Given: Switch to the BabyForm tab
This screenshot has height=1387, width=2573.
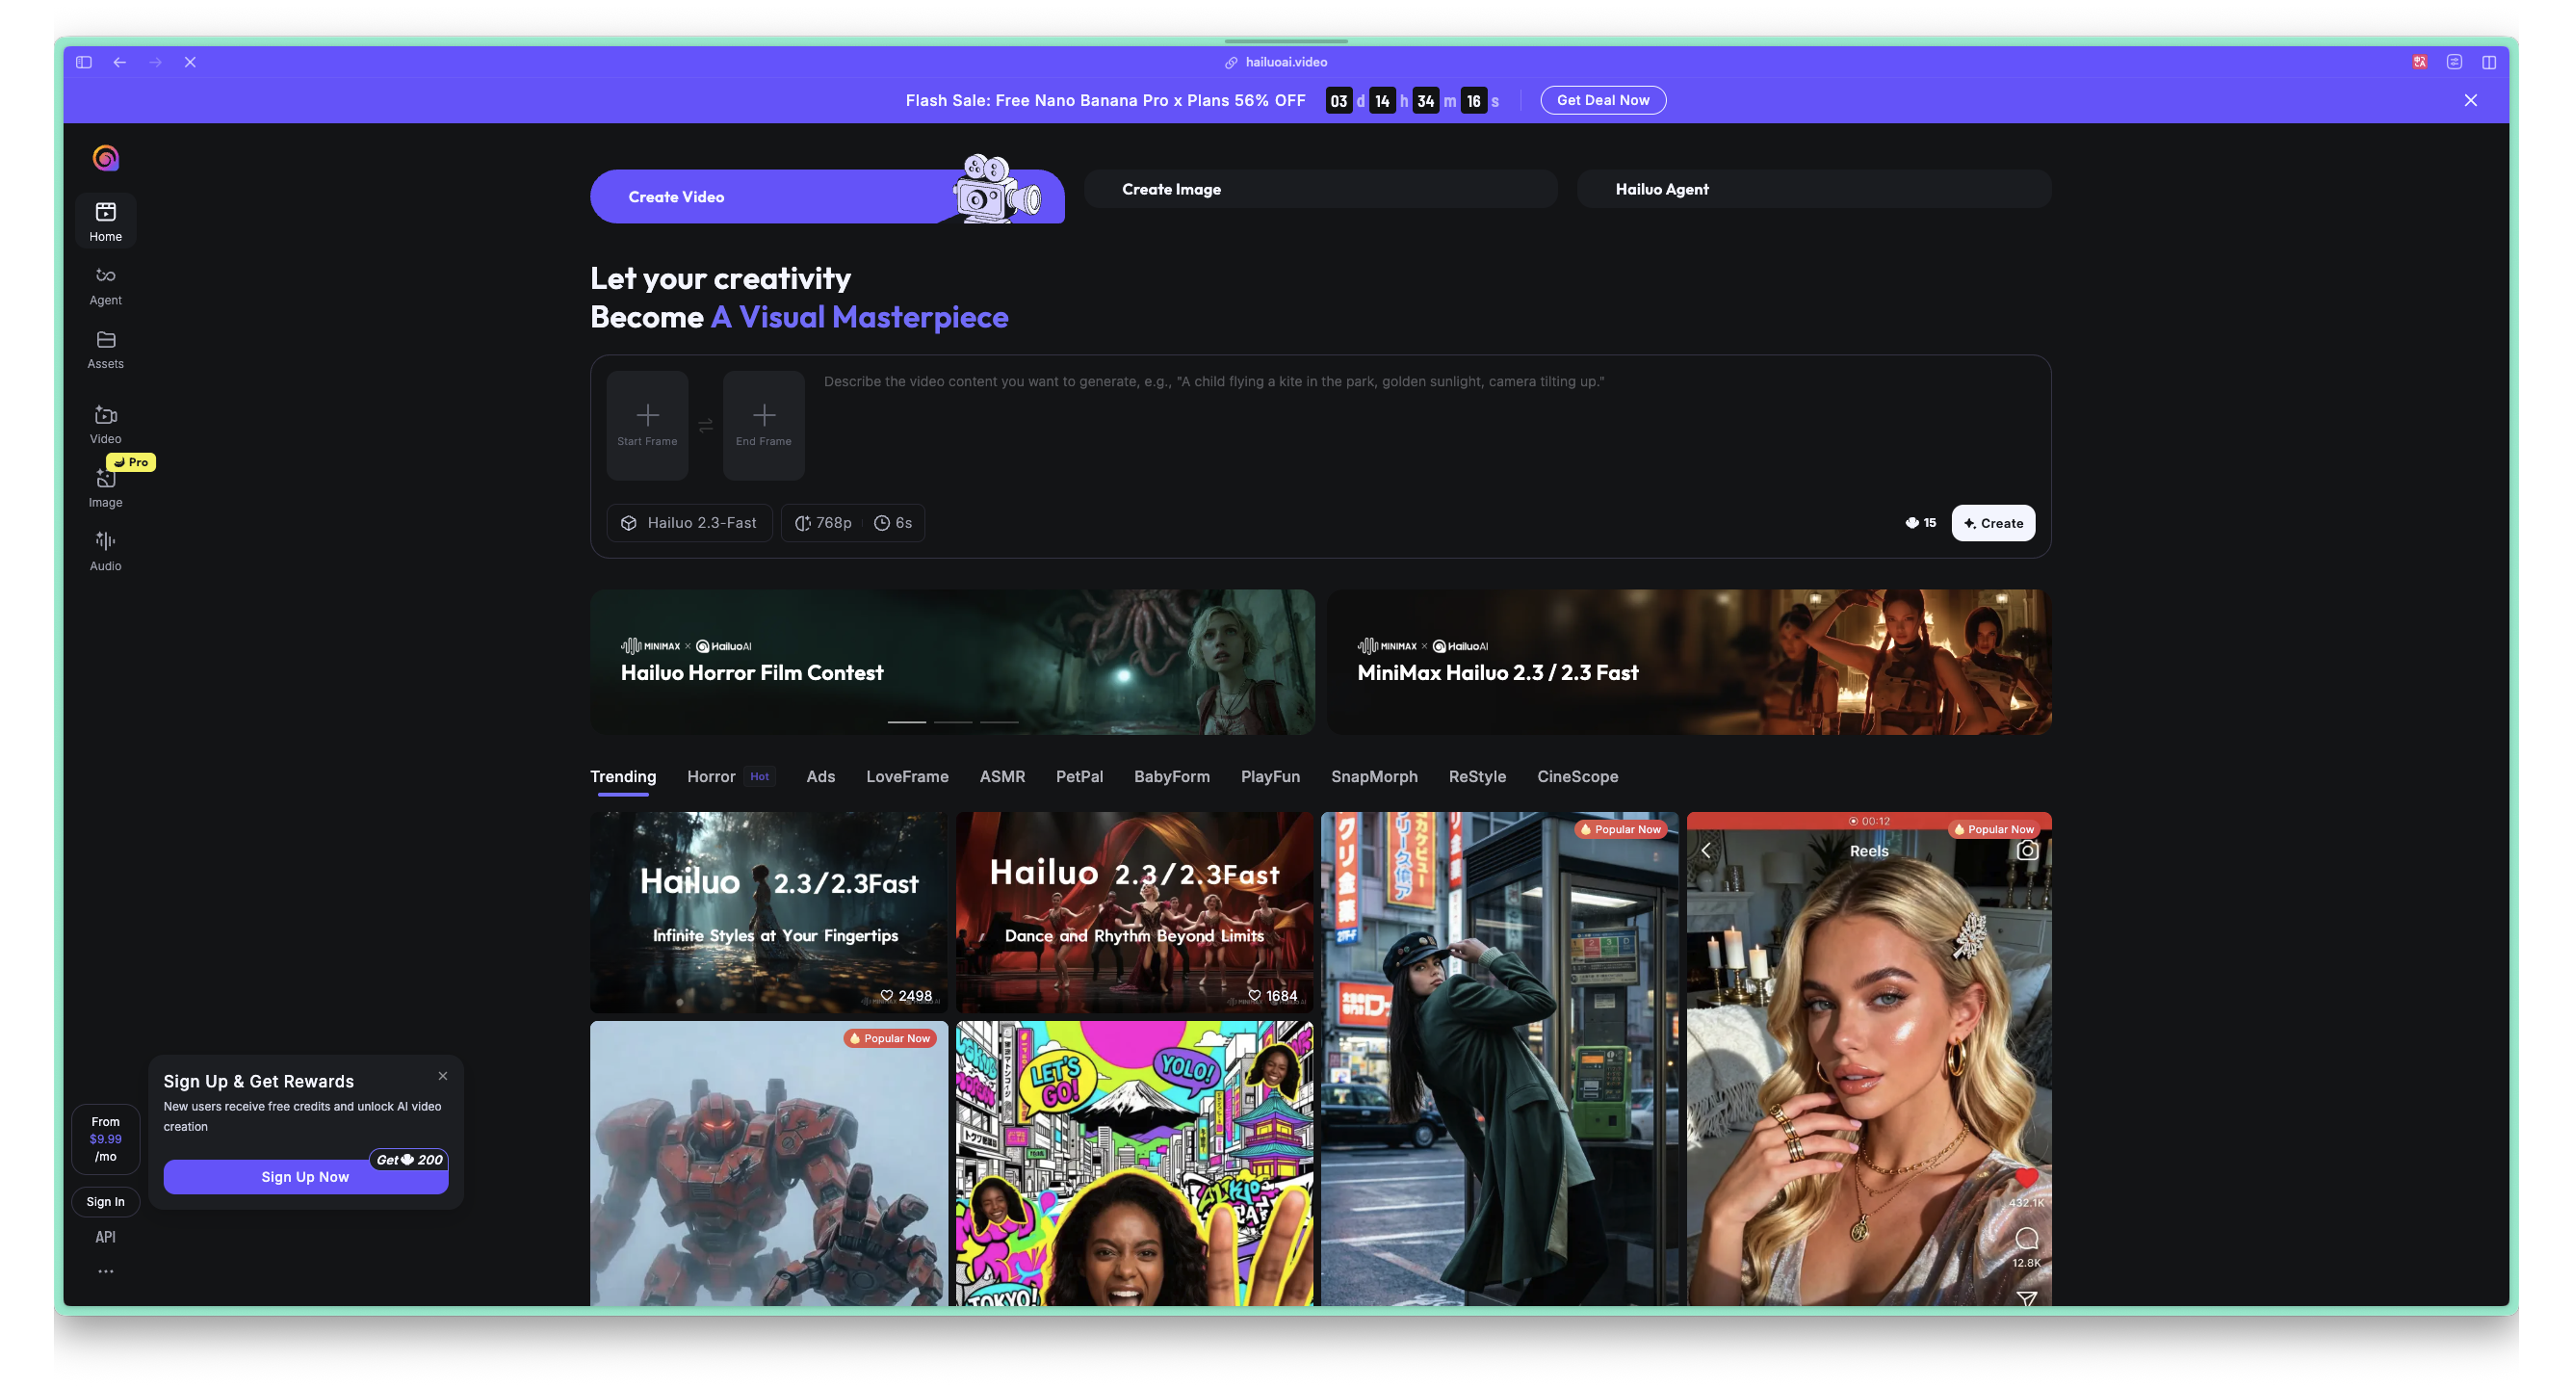Looking at the screenshot, I should coord(1171,776).
